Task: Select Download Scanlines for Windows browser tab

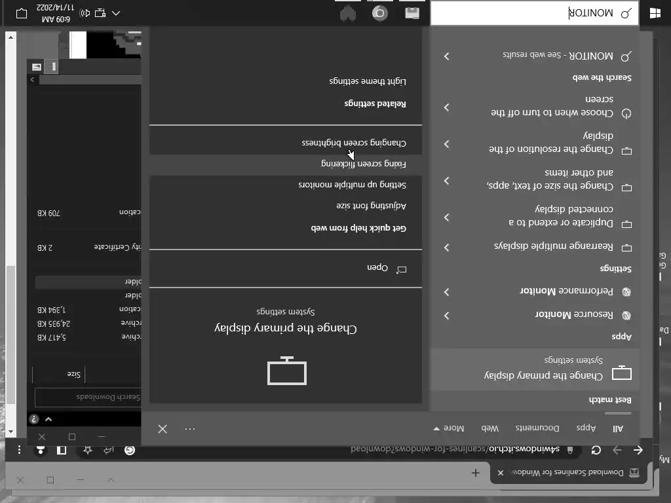Action: (x=568, y=473)
